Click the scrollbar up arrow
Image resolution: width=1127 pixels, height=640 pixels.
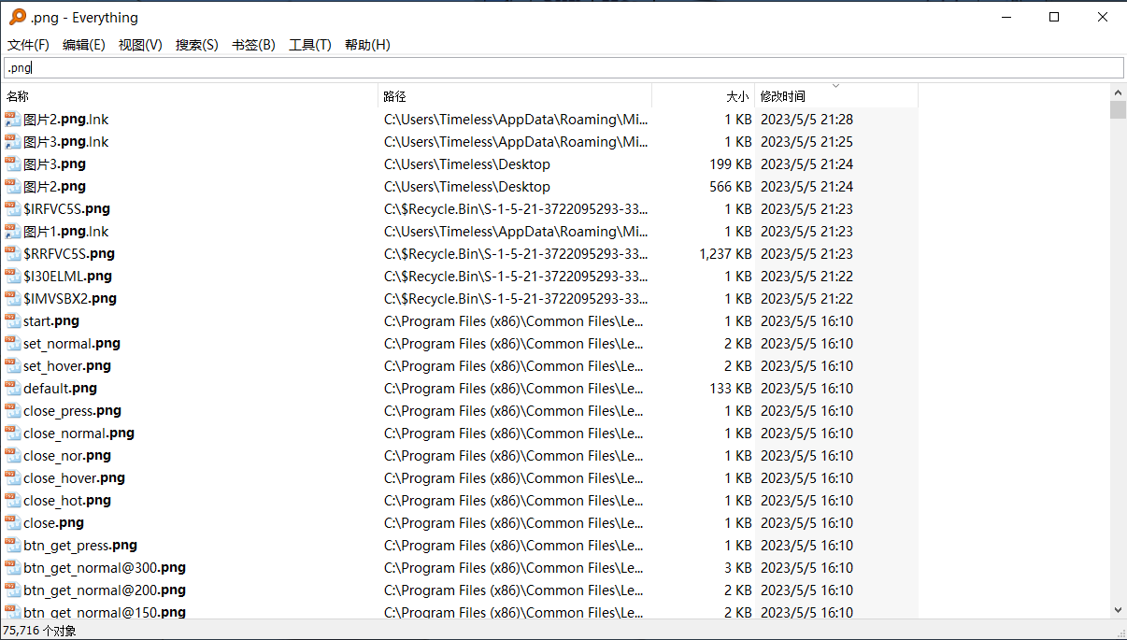[x=1119, y=92]
